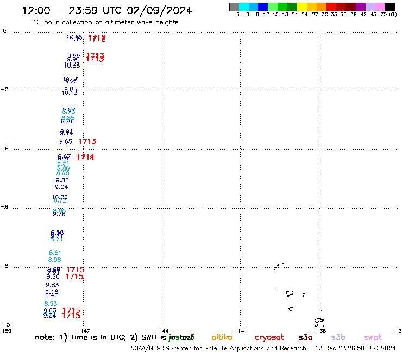Click the 'NOAA/NESDIS Center for Satellite Applications and Research' credit
This screenshot has width=402, height=353.
tap(218, 348)
